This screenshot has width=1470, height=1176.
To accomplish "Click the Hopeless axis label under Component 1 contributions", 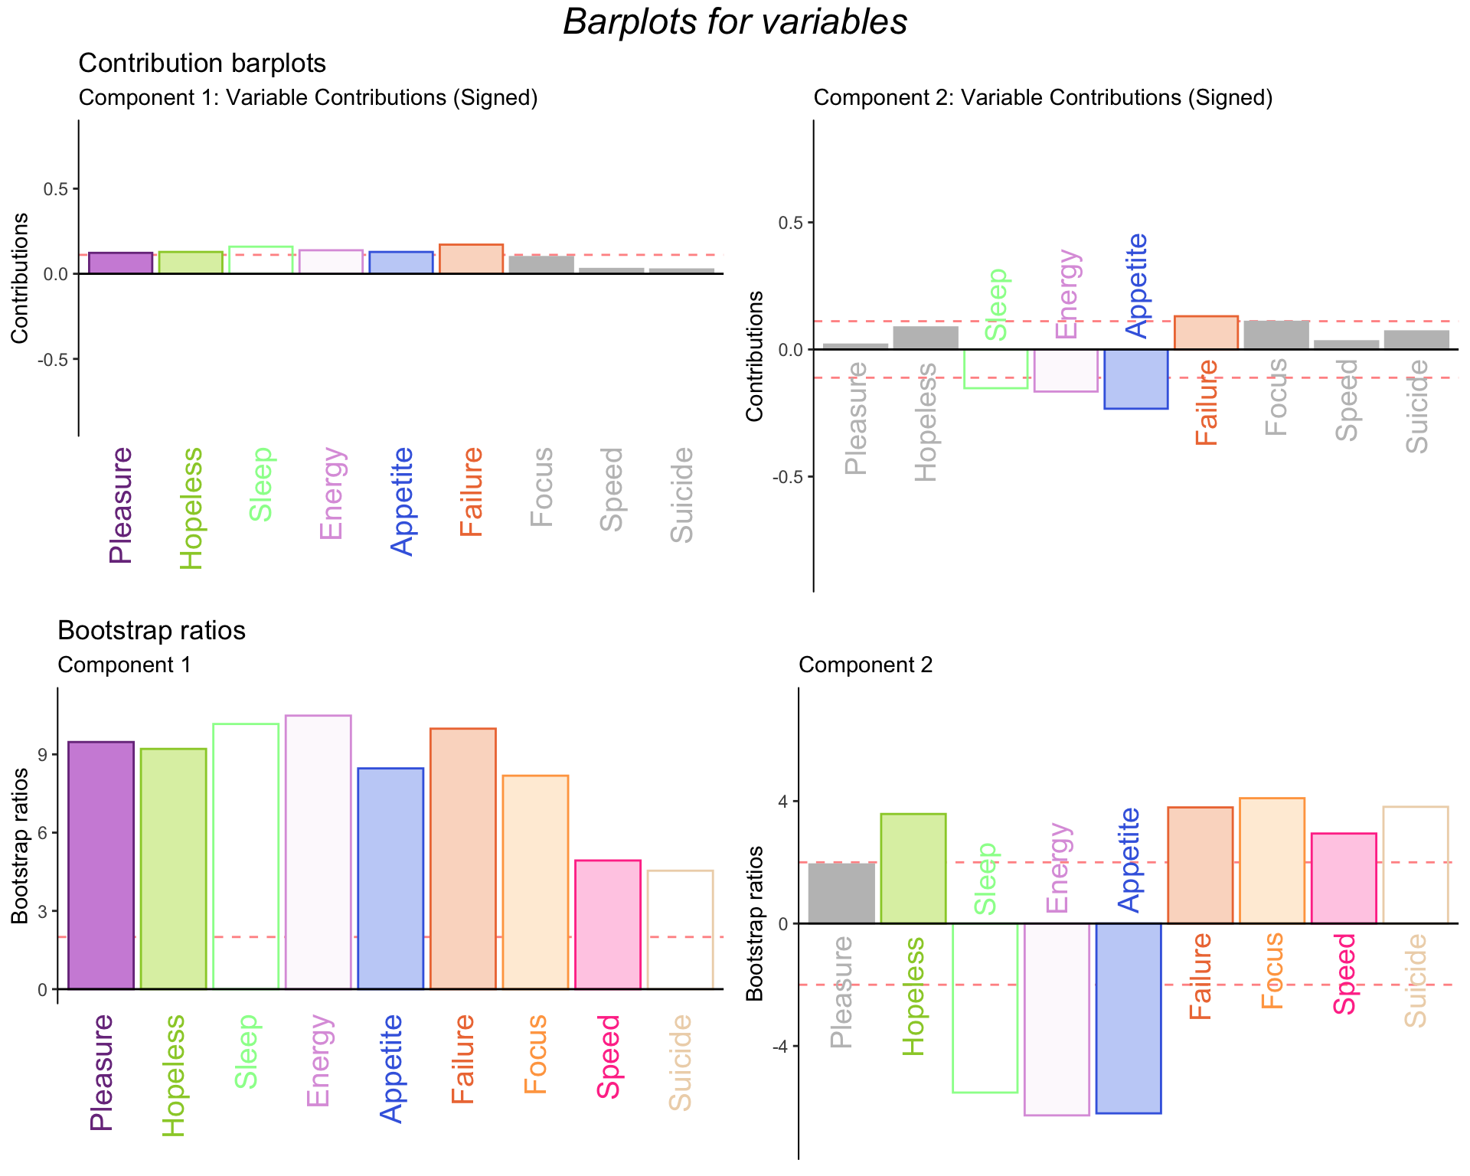I will pos(191,508).
